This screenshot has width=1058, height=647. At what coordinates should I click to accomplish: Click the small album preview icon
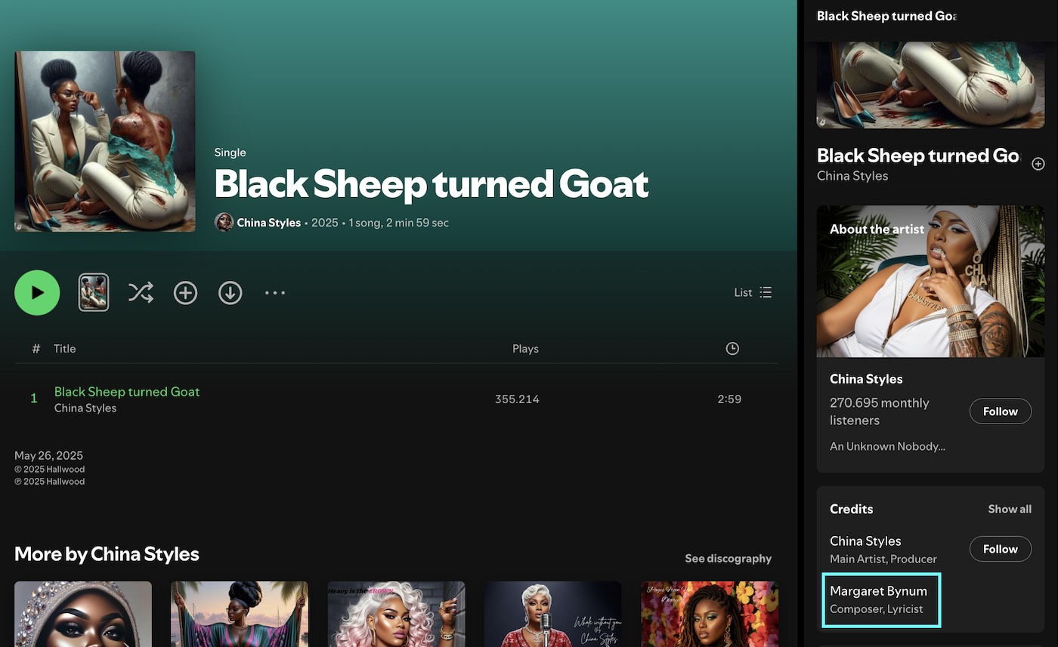[x=94, y=292]
